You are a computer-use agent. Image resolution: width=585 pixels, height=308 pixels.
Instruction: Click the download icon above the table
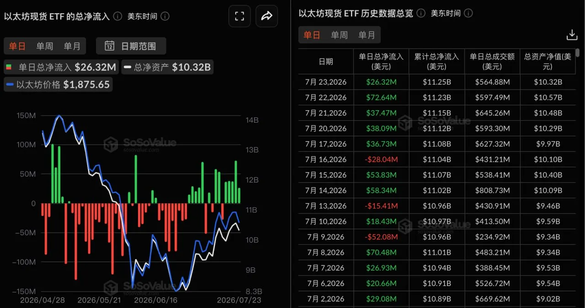(572, 35)
